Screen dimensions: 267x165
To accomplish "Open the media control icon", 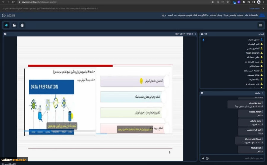I will tap(249, 2).
